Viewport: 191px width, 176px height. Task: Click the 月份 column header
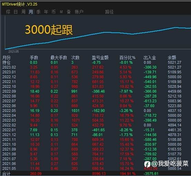pos(7,58)
